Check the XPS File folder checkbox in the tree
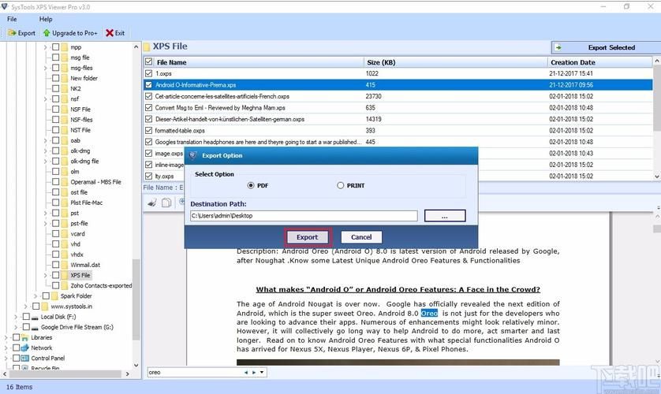 pos(55,275)
